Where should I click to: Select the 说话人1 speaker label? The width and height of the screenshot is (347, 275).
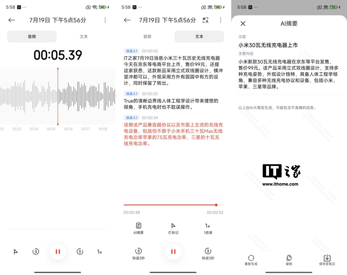pyautogui.click(x=132, y=51)
